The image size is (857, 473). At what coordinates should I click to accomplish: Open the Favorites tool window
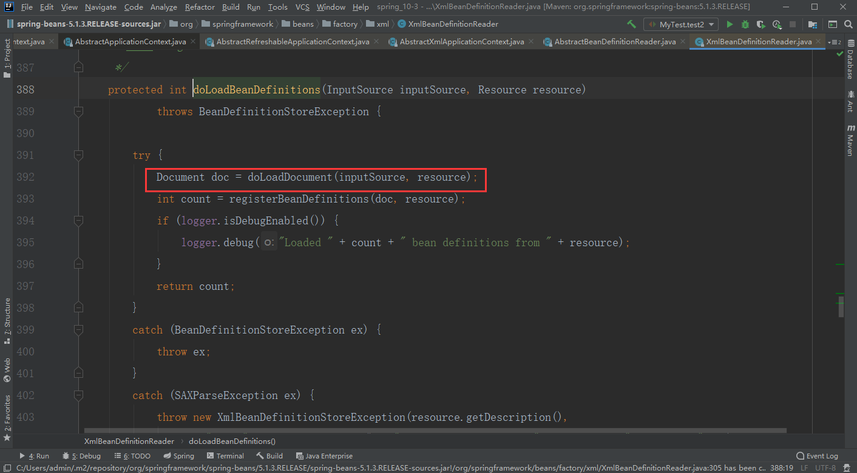7,417
